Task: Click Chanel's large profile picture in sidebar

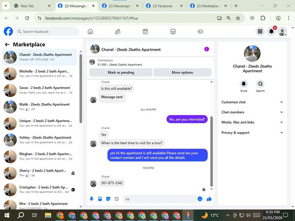Action: (252, 54)
